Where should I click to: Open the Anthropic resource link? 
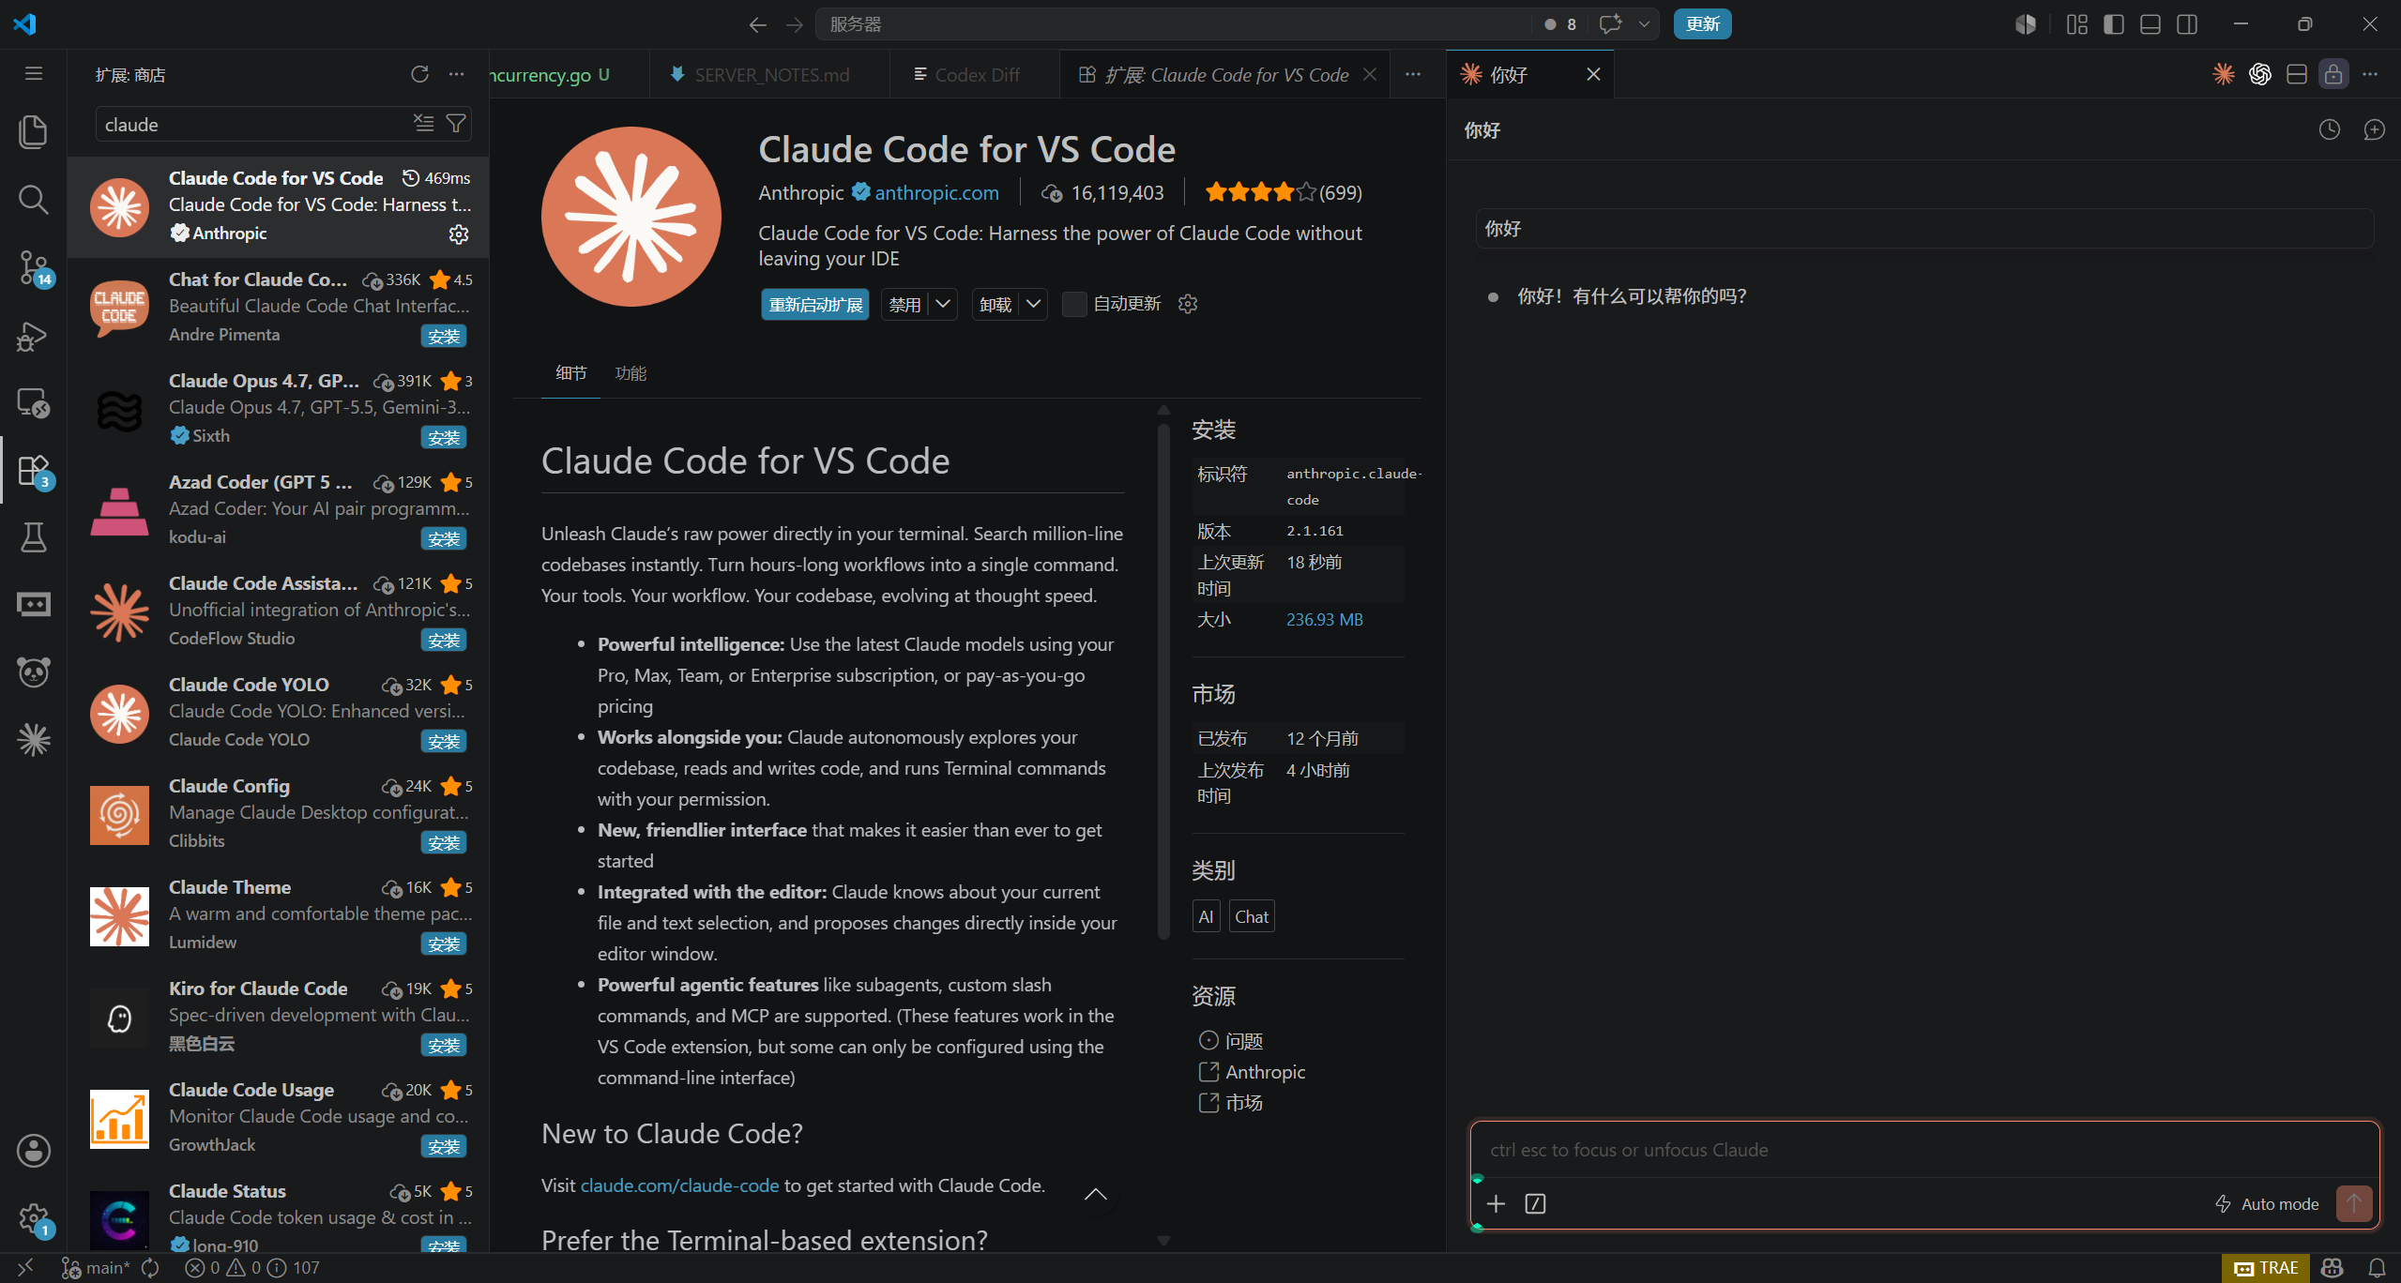pos(1264,1072)
